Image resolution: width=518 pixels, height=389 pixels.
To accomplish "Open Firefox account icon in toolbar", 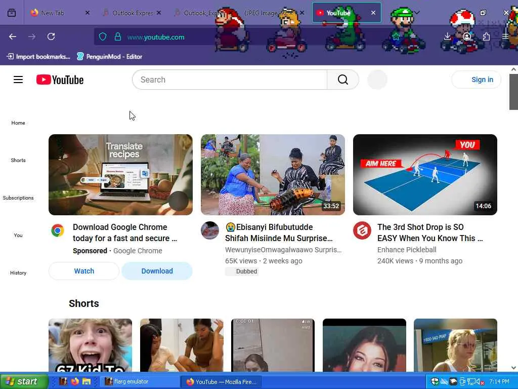I will pyautogui.click(x=467, y=36).
